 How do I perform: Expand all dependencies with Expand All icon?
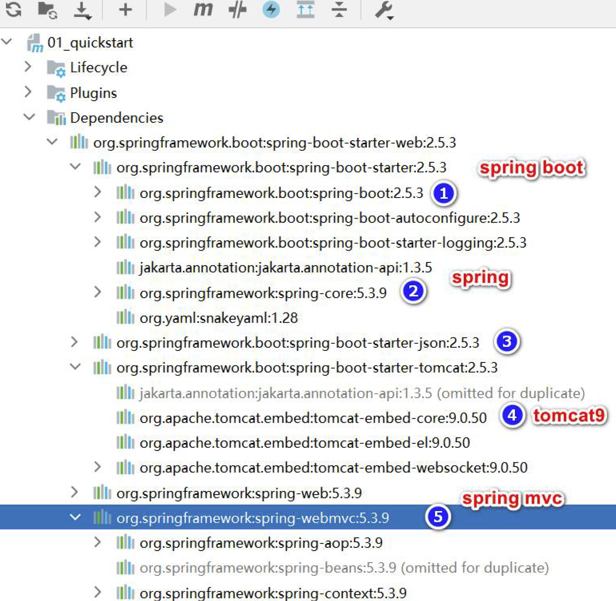point(306,11)
